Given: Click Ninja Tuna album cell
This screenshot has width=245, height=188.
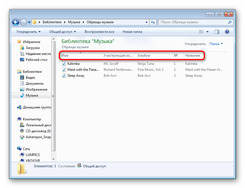Looking at the screenshot, I should [146, 64].
